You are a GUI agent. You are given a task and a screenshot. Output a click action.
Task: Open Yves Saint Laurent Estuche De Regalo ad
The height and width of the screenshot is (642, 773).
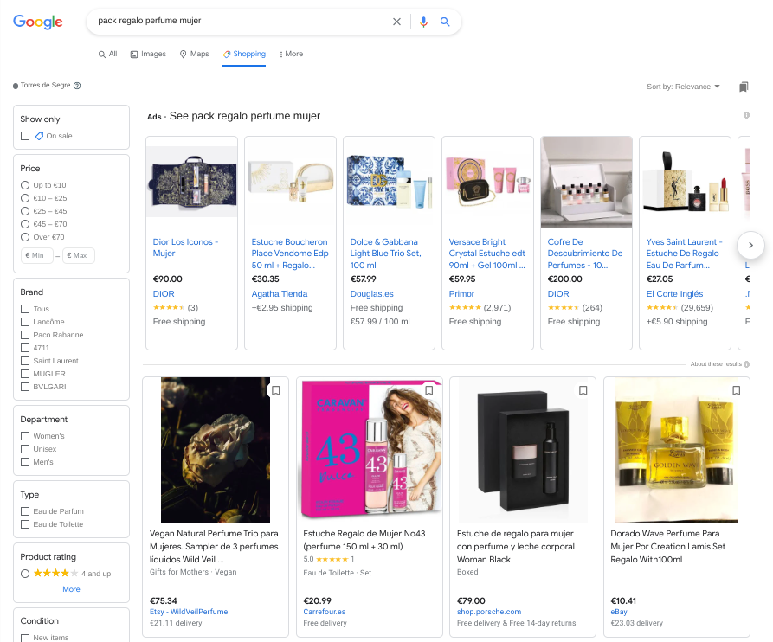click(x=684, y=254)
